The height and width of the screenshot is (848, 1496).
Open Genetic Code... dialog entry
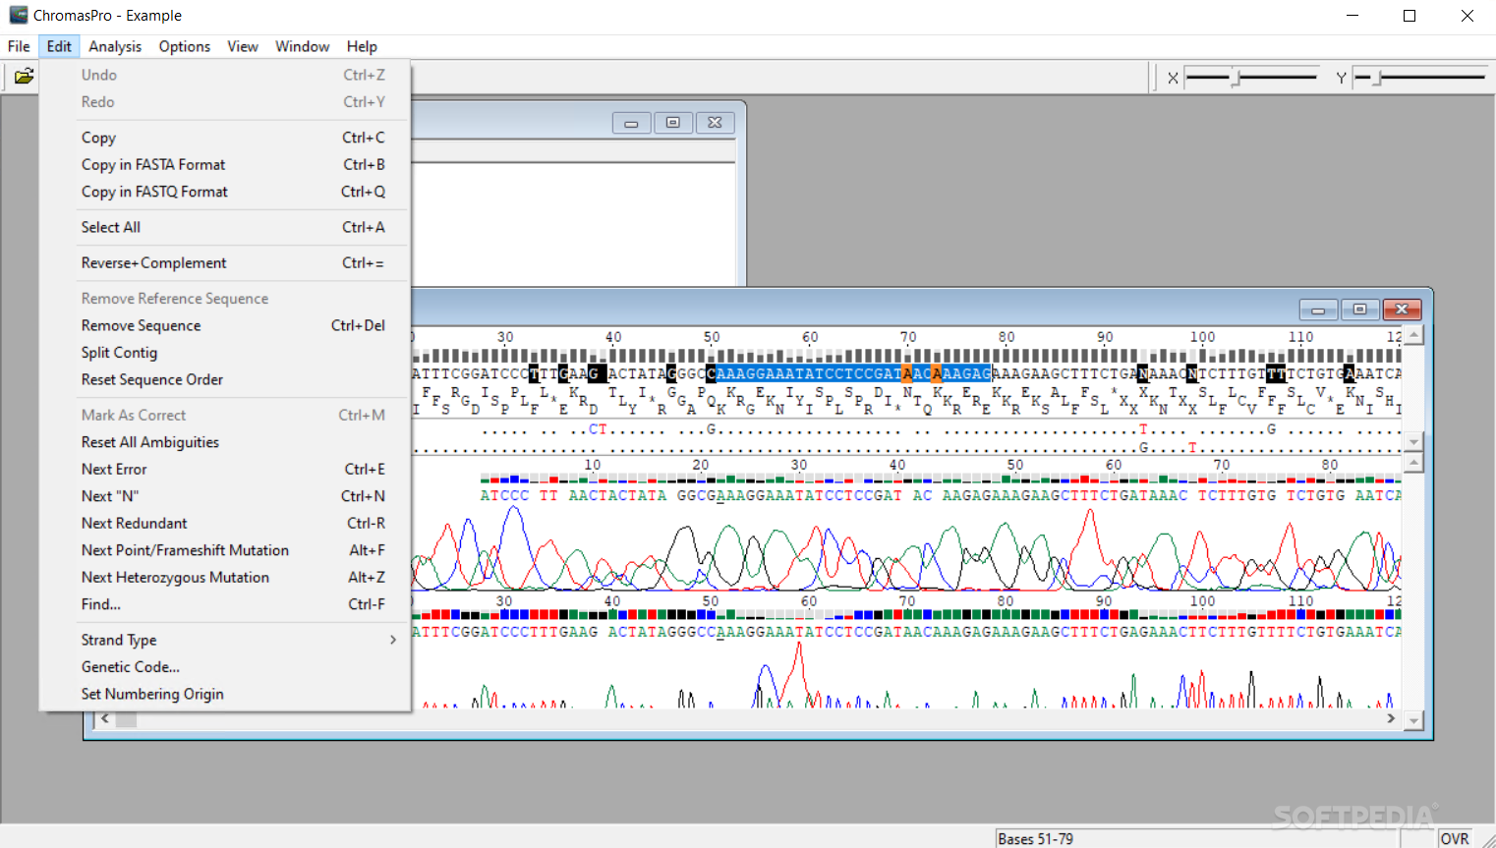coord(225,667)
